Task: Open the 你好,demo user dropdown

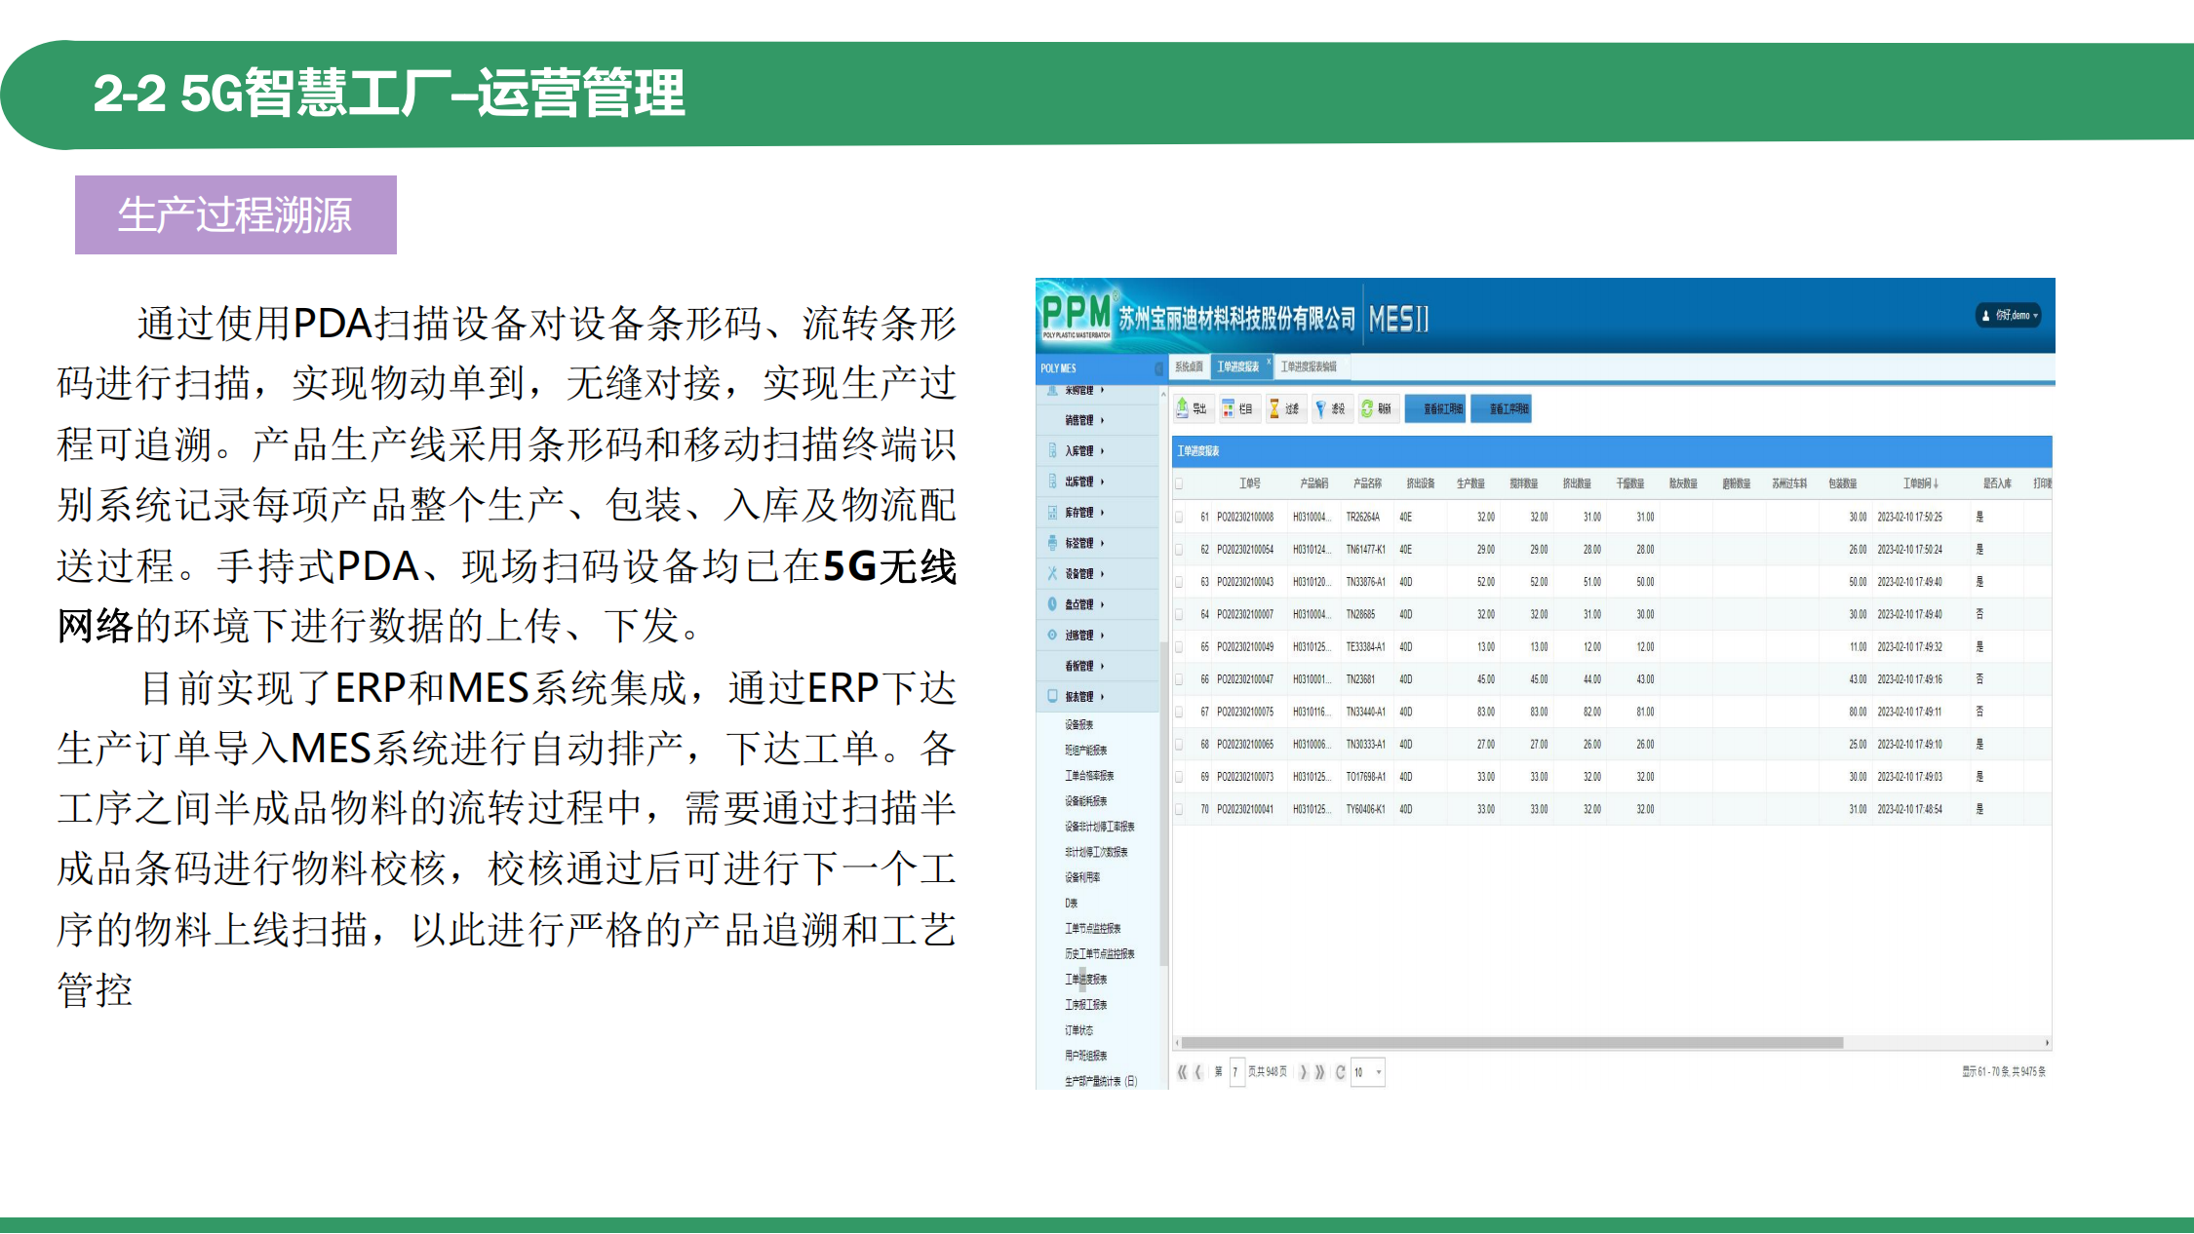Action: point(2009,316)
